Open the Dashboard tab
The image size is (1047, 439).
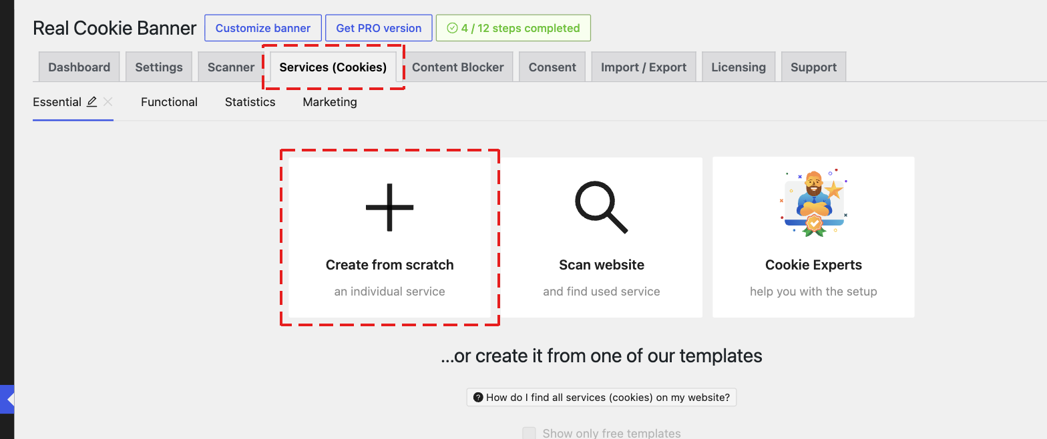[79, 67]
